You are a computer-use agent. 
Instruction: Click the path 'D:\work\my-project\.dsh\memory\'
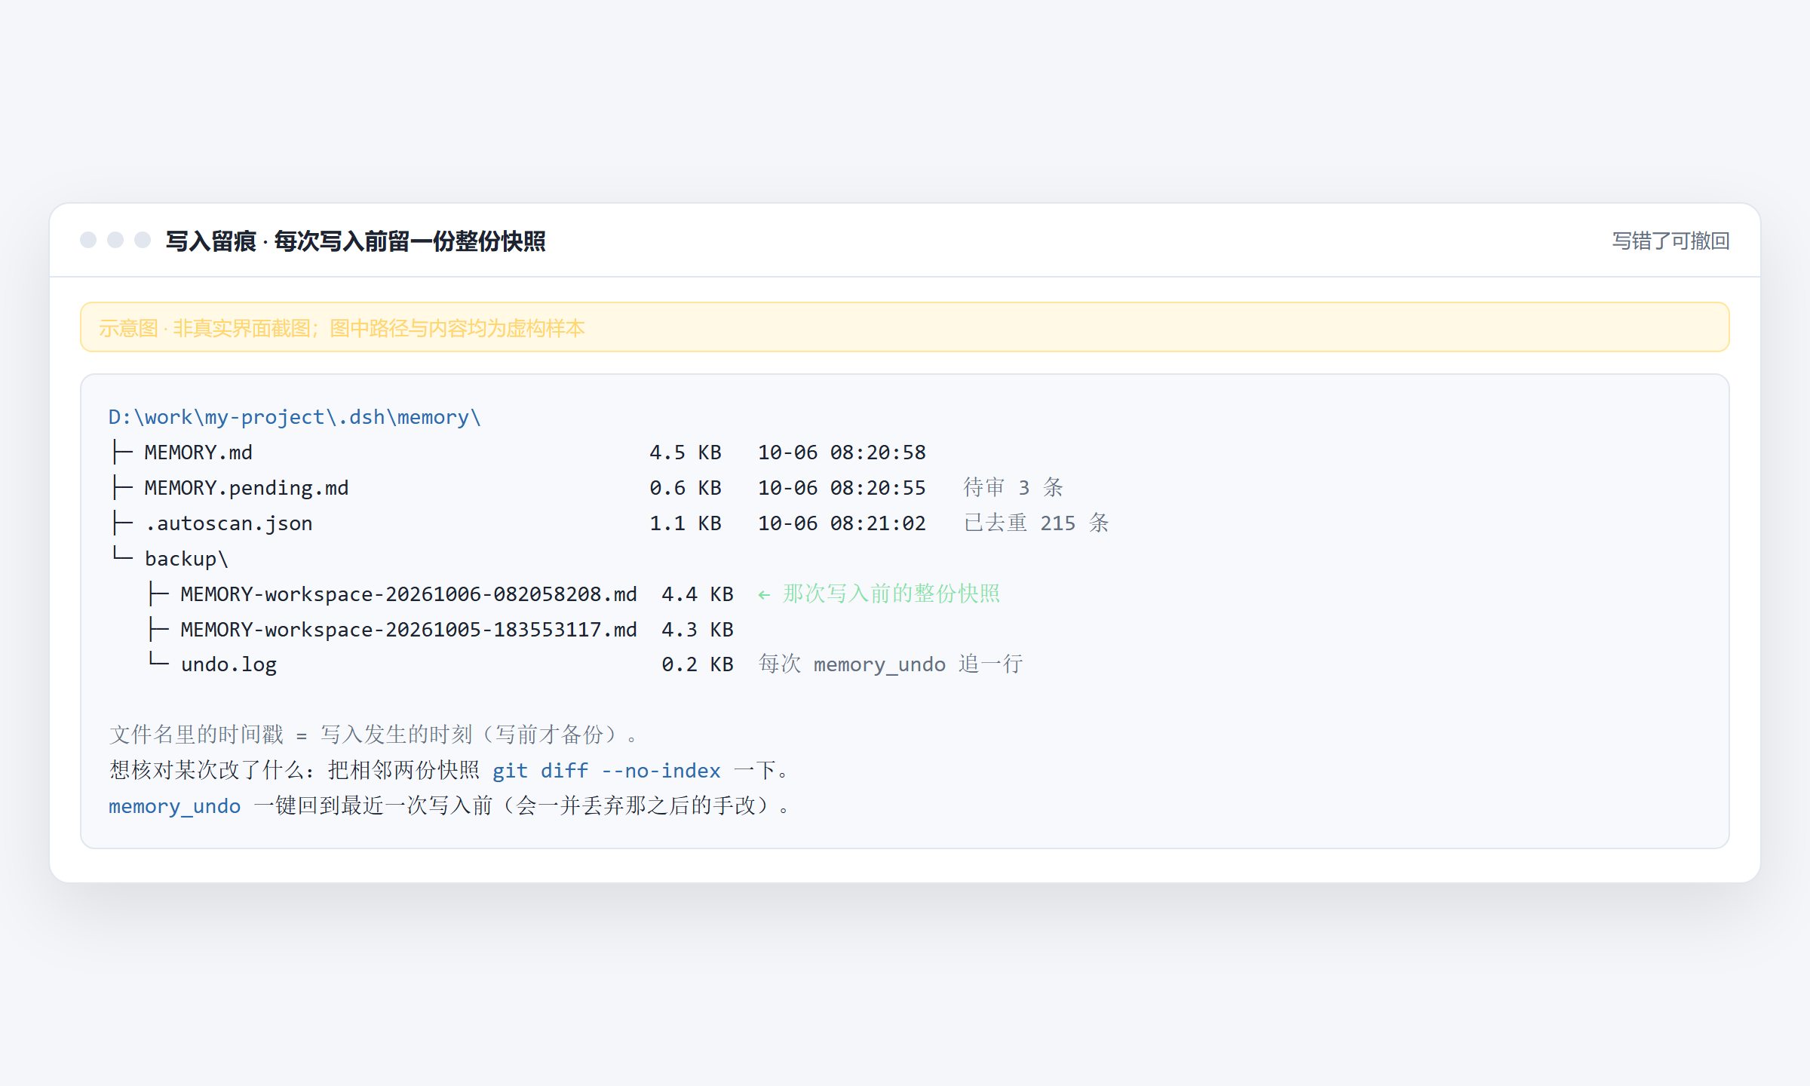click(x=295, y=417)
